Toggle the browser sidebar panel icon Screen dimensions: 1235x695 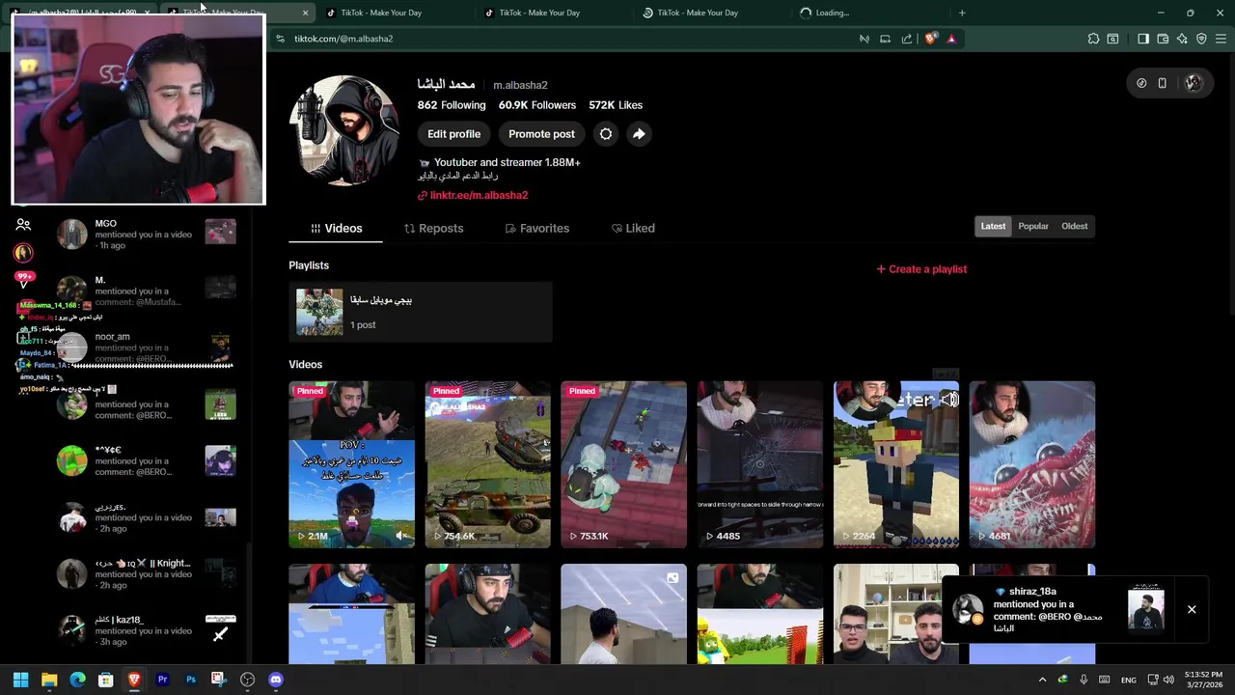[x=1143, y=39]
